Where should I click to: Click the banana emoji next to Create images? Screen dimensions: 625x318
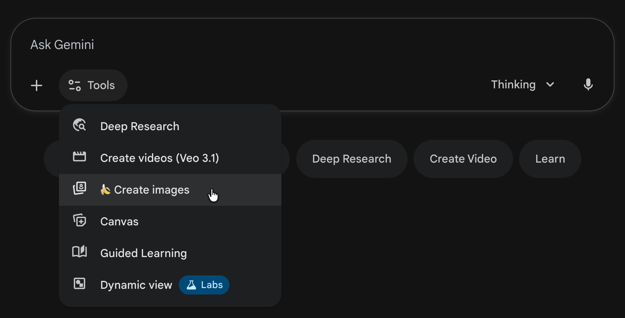tap(105, 190)
